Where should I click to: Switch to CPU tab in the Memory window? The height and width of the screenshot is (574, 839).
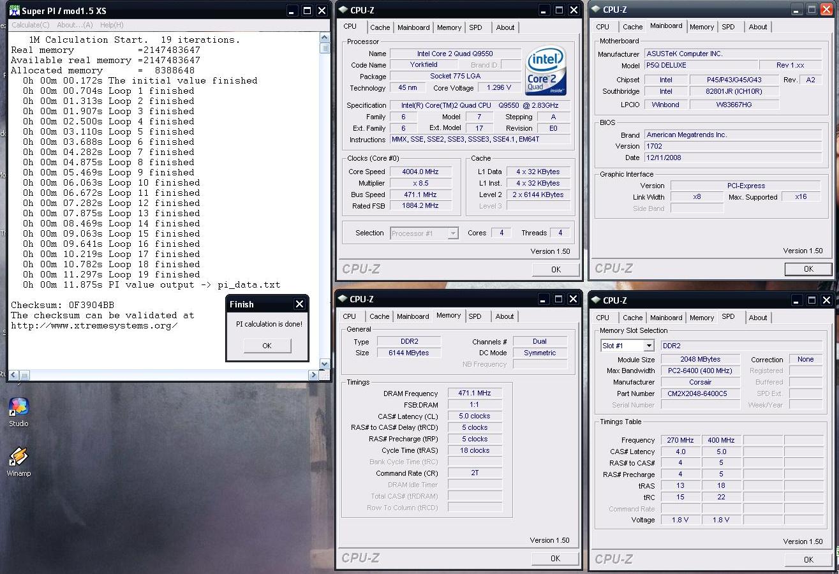(x=350, y=316)
